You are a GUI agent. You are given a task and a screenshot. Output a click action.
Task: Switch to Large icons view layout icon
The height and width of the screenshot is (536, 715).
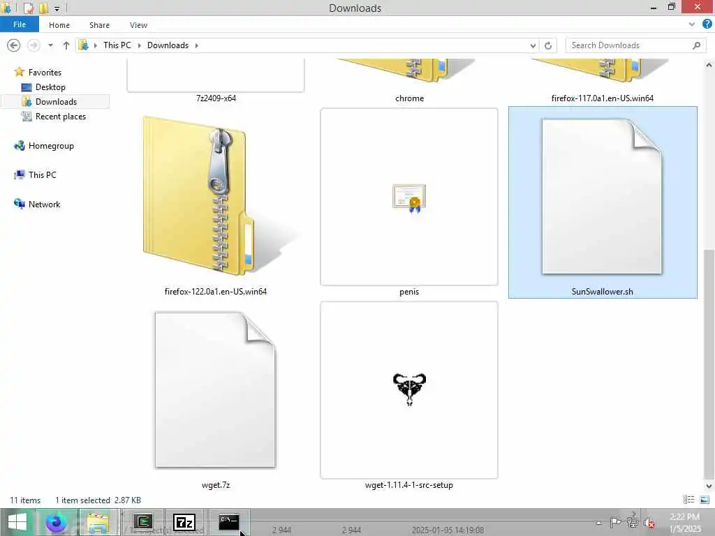click(704, 500)
